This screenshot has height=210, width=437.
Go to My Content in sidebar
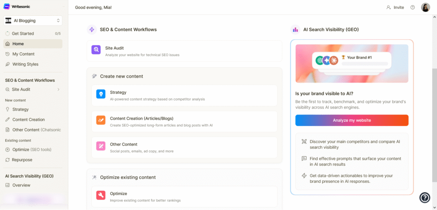point(23,54)
